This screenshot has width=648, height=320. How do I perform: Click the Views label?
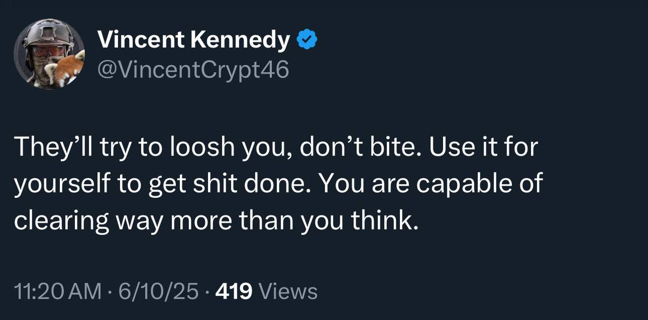(288, 292)
